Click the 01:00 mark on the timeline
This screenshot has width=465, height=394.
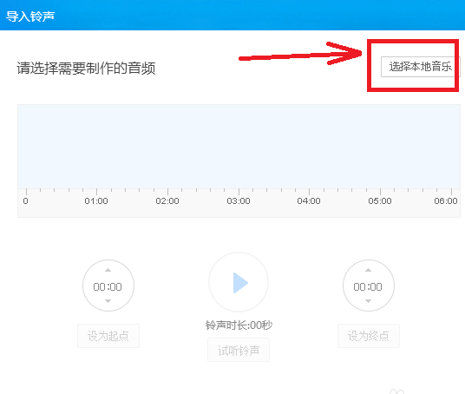point(96,200)
